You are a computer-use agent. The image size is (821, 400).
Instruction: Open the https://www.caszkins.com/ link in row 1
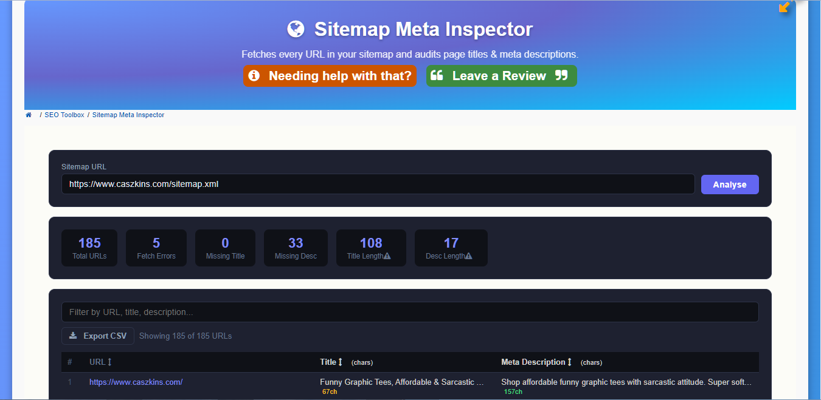pos(136,382)
